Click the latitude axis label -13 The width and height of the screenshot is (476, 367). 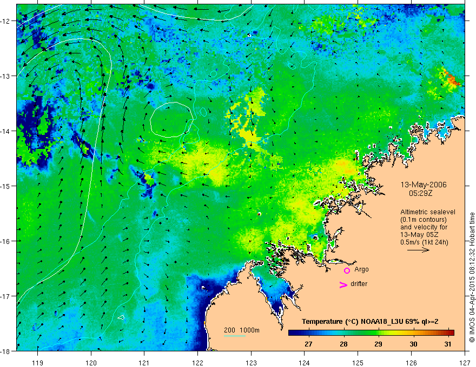click(5, 76)
